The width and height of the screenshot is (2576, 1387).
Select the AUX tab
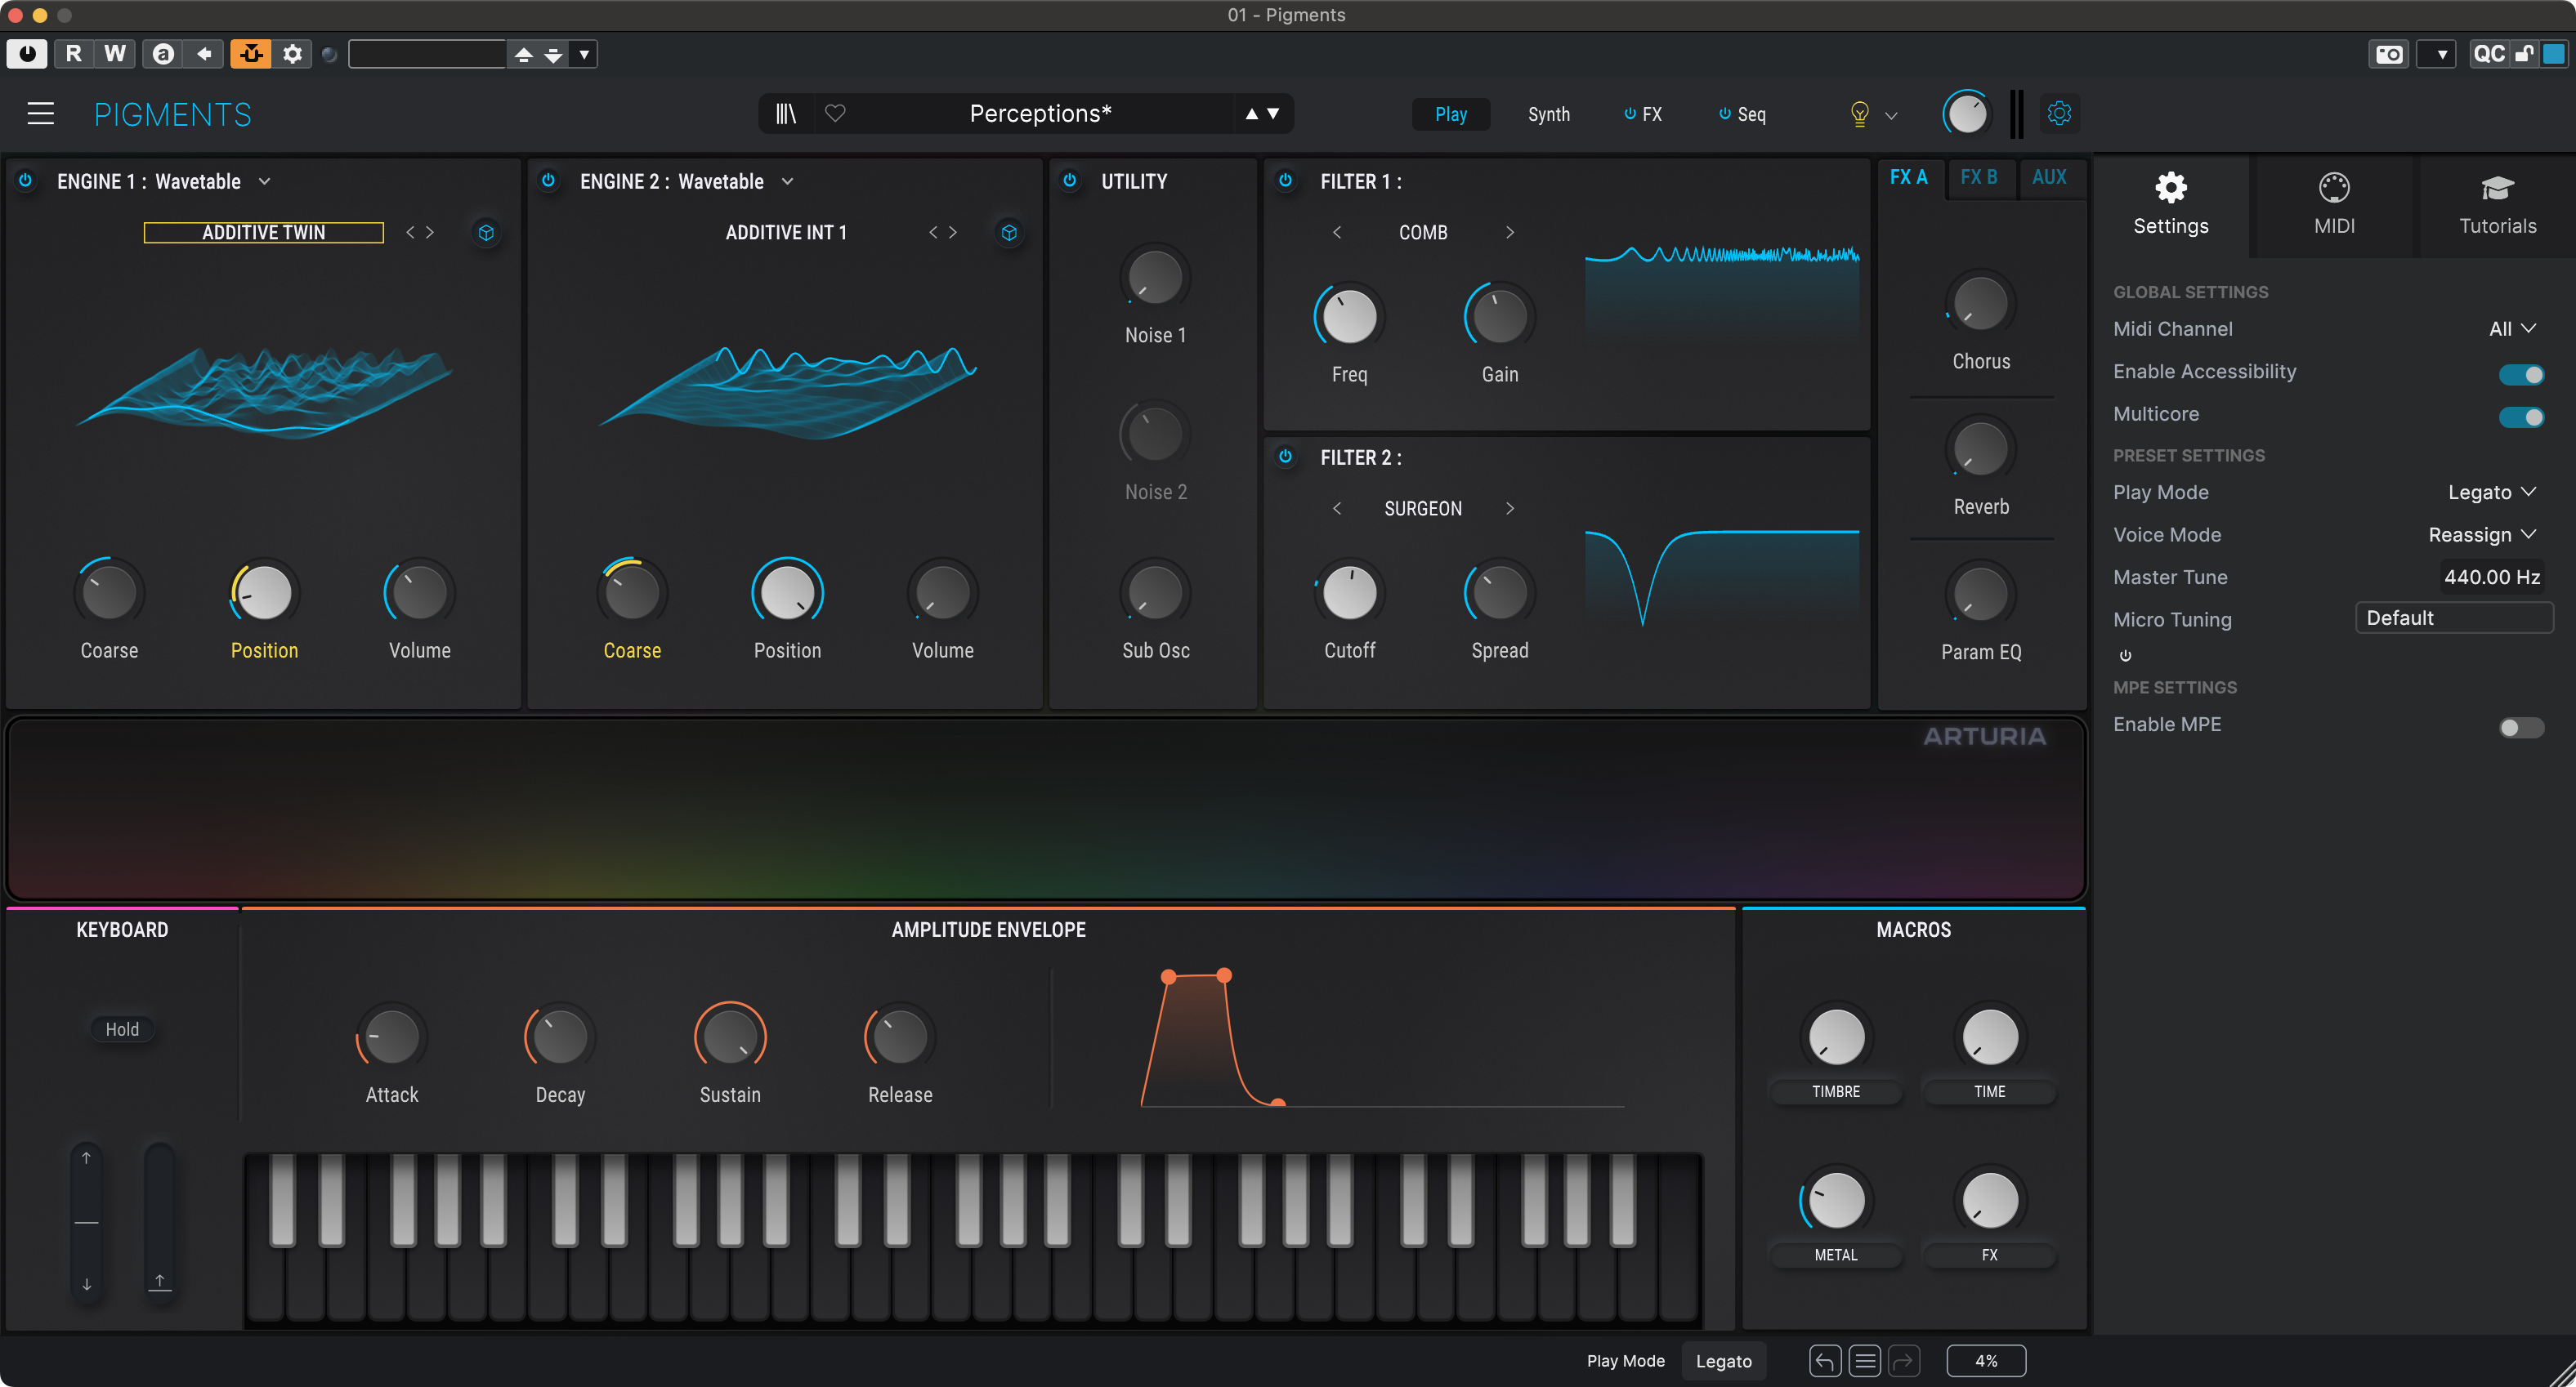(2049, 178)
